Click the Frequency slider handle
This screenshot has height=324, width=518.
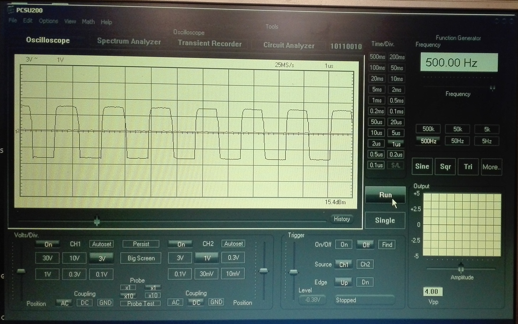click(492, 88)
